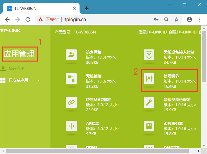Click the 管理员身份限定 wrench icon
The height and width of the screenshot is (154, 207).
pyautogui.click(x=149, y=102)
